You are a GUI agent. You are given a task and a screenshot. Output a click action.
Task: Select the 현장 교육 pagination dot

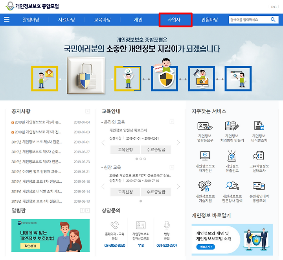pyautogui.click(x=141, y=201)
